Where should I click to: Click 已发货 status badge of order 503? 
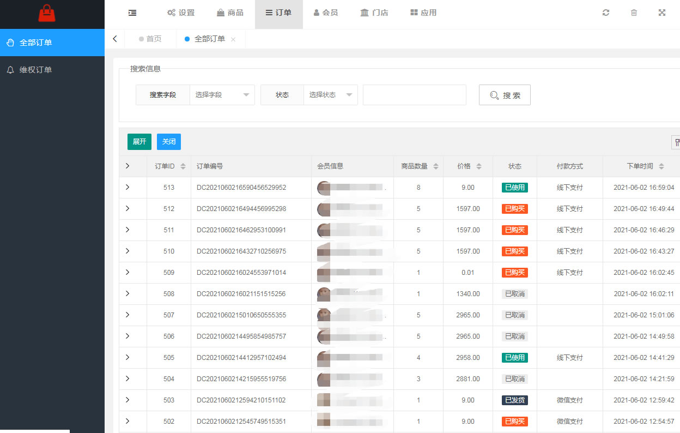click(x=515, y=400)
